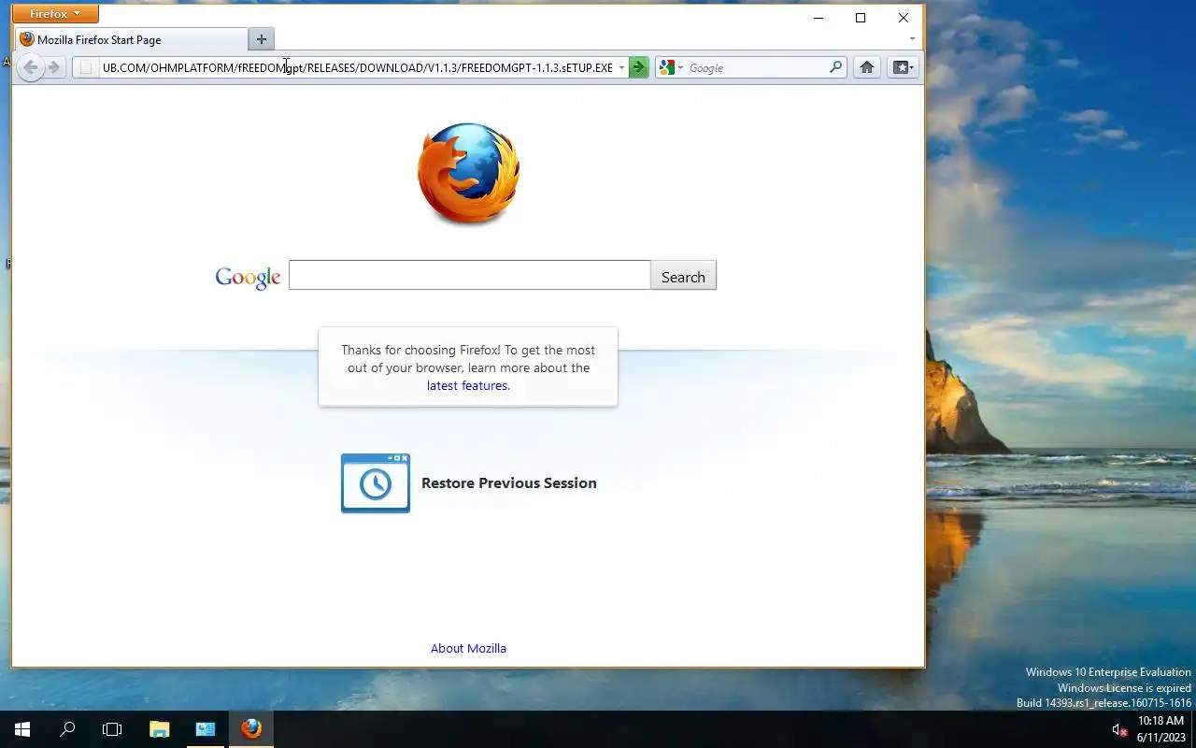Click the Firefox taskbar icon
1196x748 pixels.
pyautogui.click(x=251, y=729)
